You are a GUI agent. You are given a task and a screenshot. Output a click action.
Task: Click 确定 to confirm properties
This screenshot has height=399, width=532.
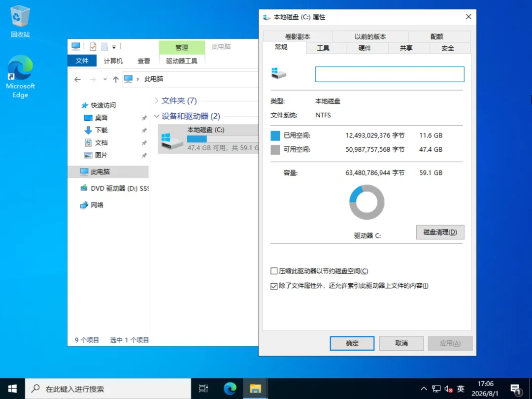pyautogui.click(x=352, y=343)
